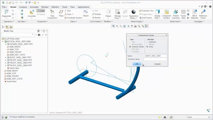The height and width of the screenshot is (120, 213).
Task: Click the Extrude tool
Action: (x=97, y=14)
